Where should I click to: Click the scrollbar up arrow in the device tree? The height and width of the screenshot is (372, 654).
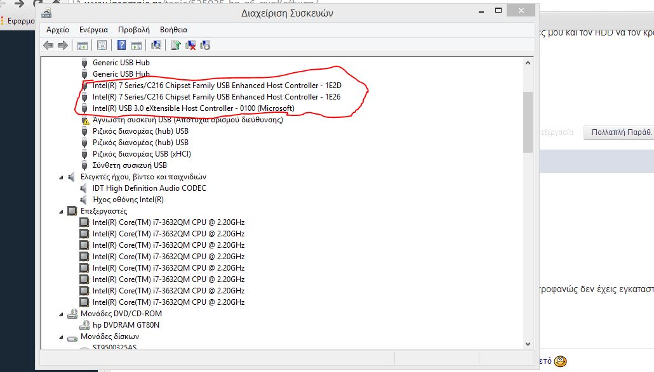(528, 63)
